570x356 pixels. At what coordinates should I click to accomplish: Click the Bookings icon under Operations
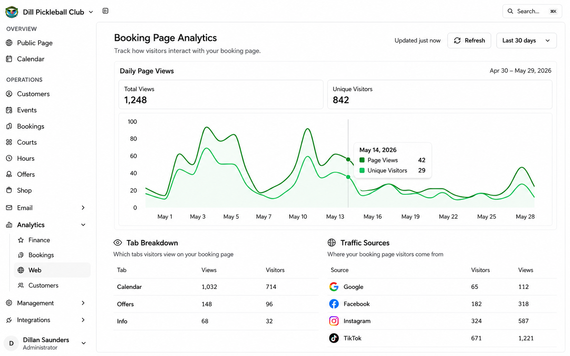click(x=9, y=126)
